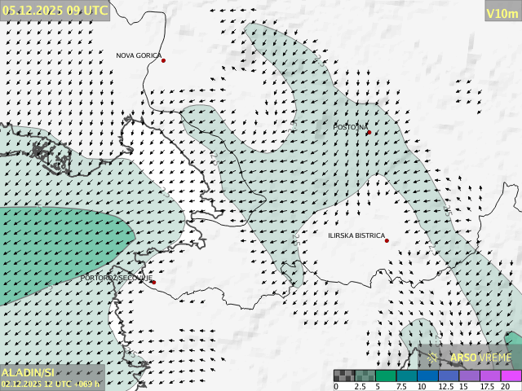Click the 02.12.2025 12 UTC +069 h run text
The image size is (522, 391).
tap(51, 384)
